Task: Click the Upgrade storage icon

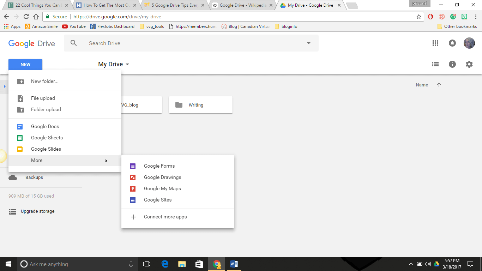Action: point(13,211)
